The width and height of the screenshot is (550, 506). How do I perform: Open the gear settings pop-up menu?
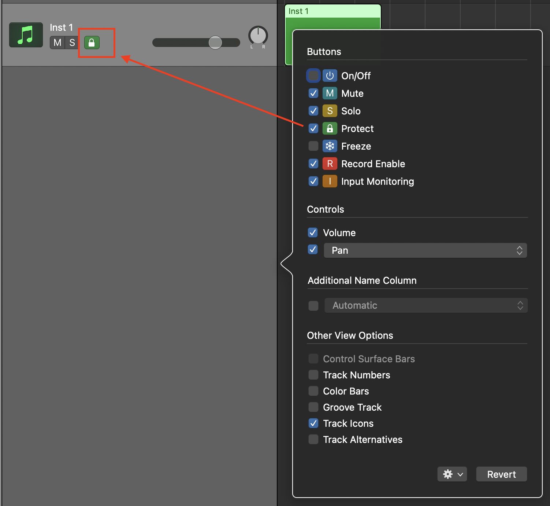452,474
